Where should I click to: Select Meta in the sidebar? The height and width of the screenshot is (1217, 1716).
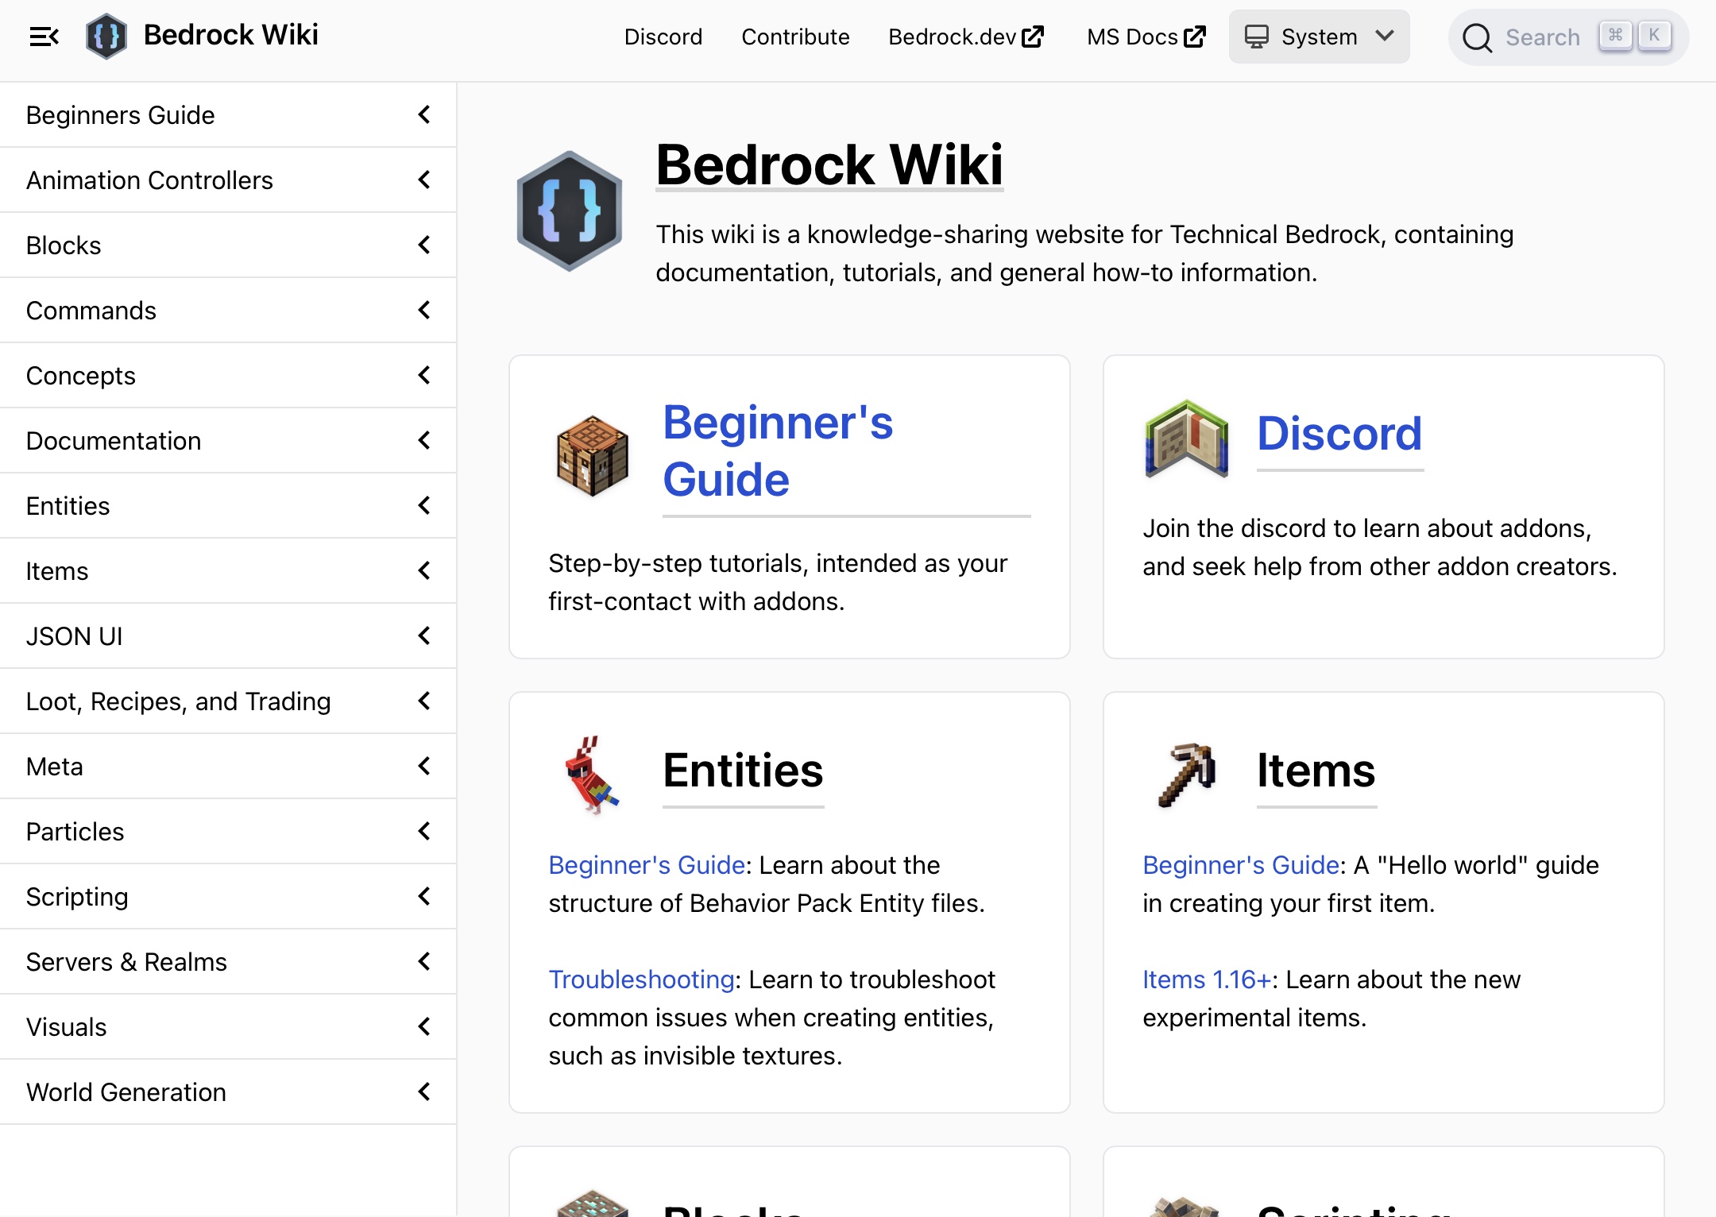click(x=228, y=767)
